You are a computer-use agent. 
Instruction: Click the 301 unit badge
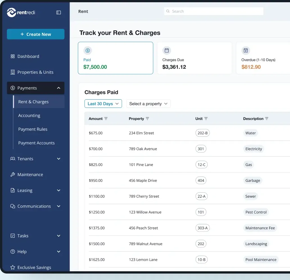(x=201, y=149)
